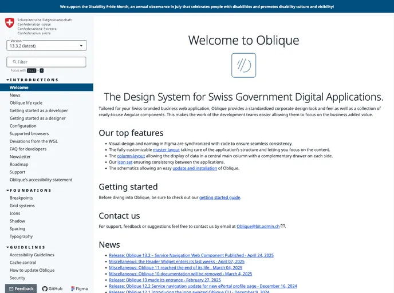Open the Configuration page
Screen dimensions: 394x293
[23, 126]
